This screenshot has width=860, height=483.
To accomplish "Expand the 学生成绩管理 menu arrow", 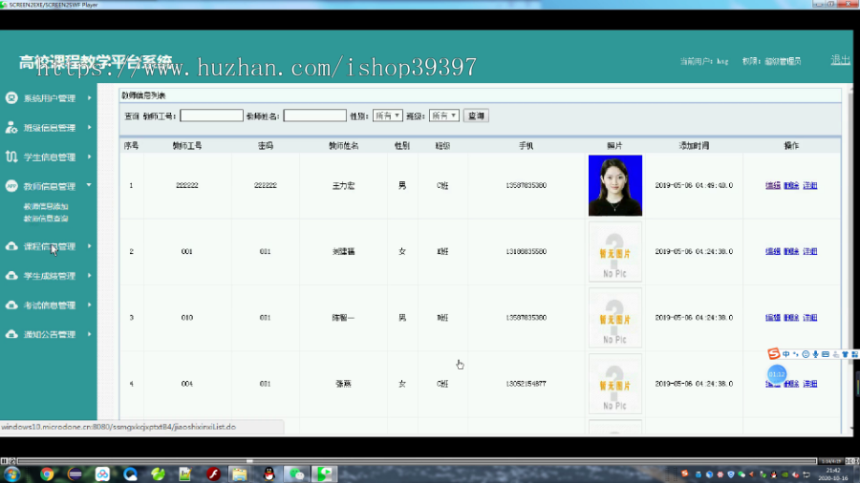I will tap(90, 276).
